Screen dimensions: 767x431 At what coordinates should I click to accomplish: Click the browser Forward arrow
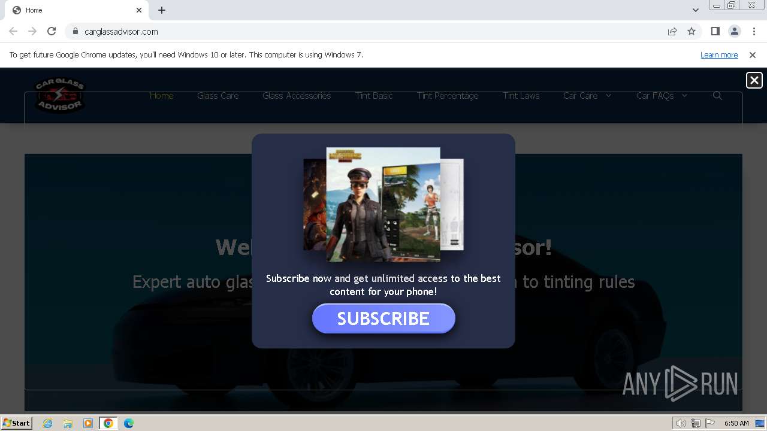pyautogui.click(x=32, y=31)
